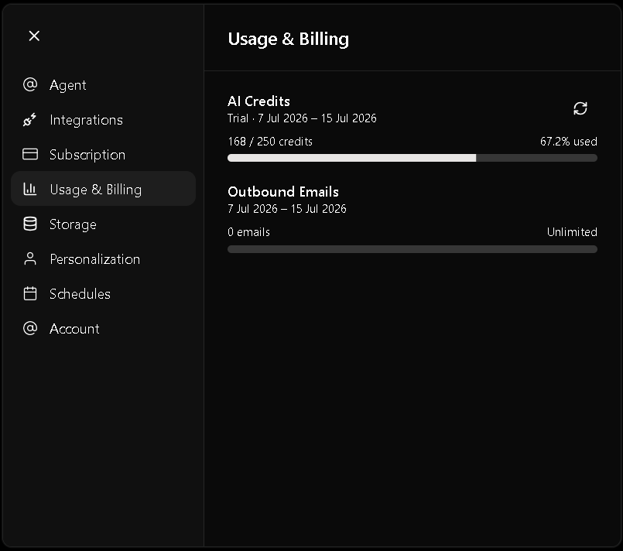Select Usage & Billing in sidebar
623x551 pixels.
click(x=103, y=189)
